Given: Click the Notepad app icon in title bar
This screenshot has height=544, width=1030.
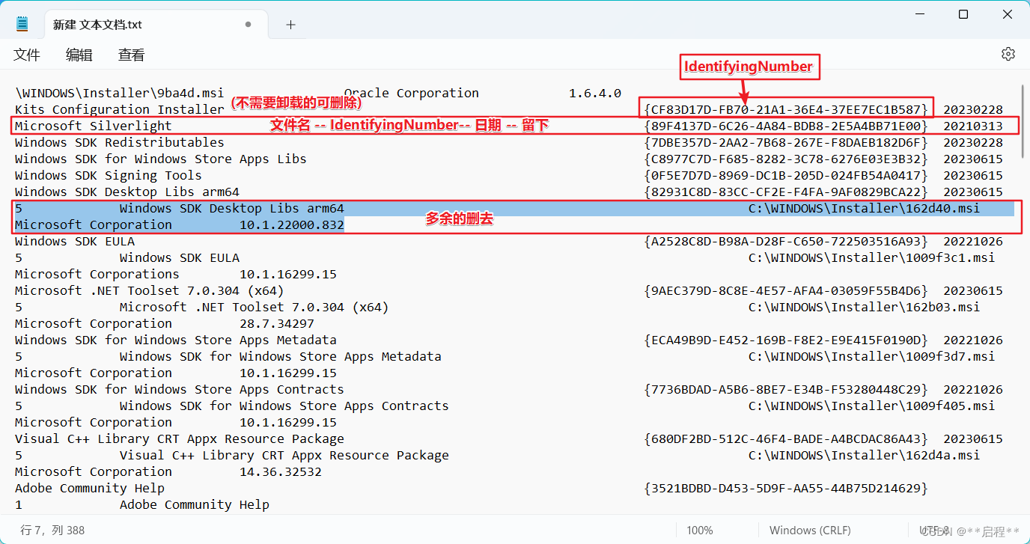Looking at the screenshot, I should click(22, 25).
